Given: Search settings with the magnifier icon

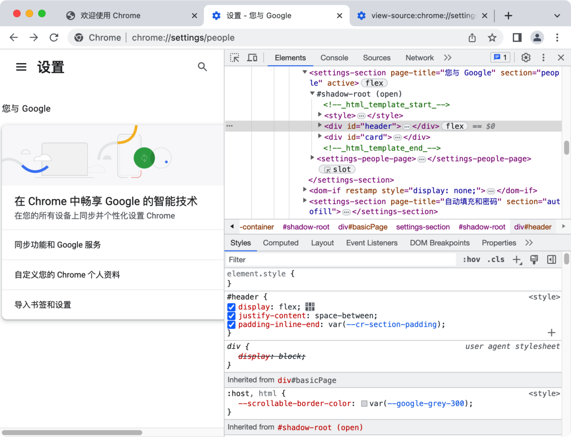Looking at the screenshot, I should (x=203, y=67).
